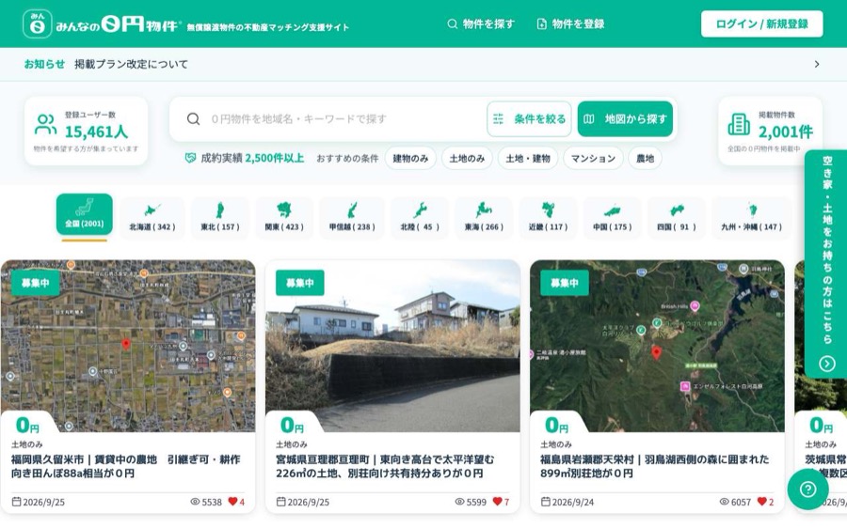Click the building icon beside 掲載物件数
Screen dimensions: 847x528
point(739,125)
